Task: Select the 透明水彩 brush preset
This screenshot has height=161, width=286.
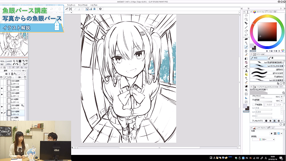Action: pos(267,69)
